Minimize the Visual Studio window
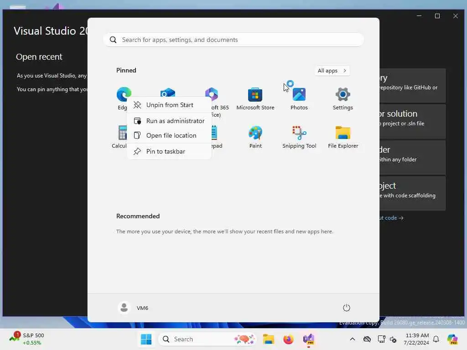467x350 pixels. (x=419, y=16)
